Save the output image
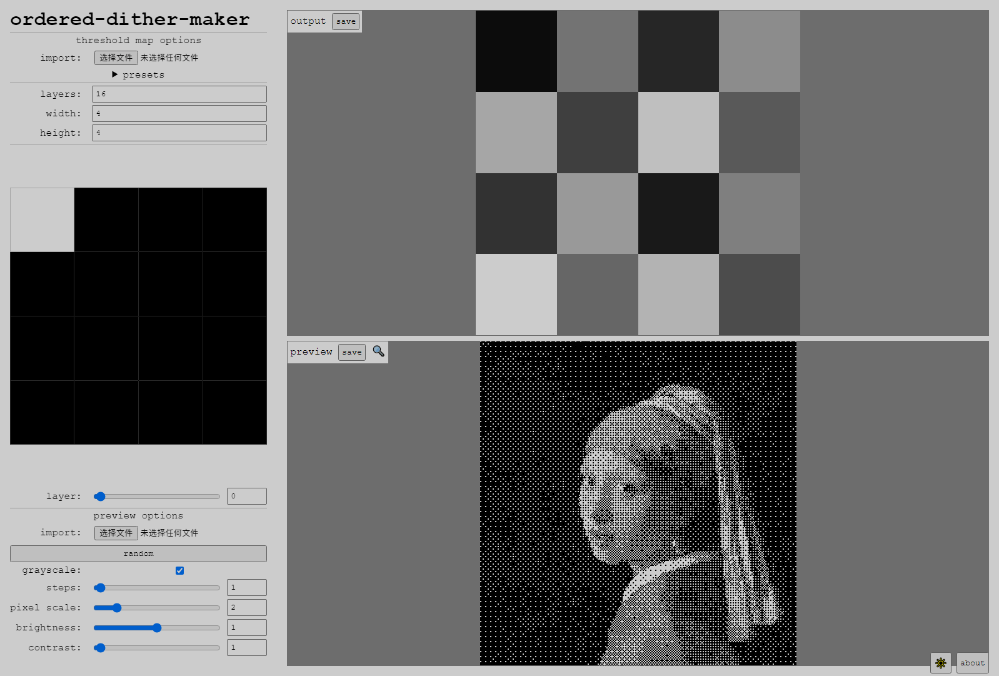The height and width of the screenshot is (676, 999). (x=346, y=21)
